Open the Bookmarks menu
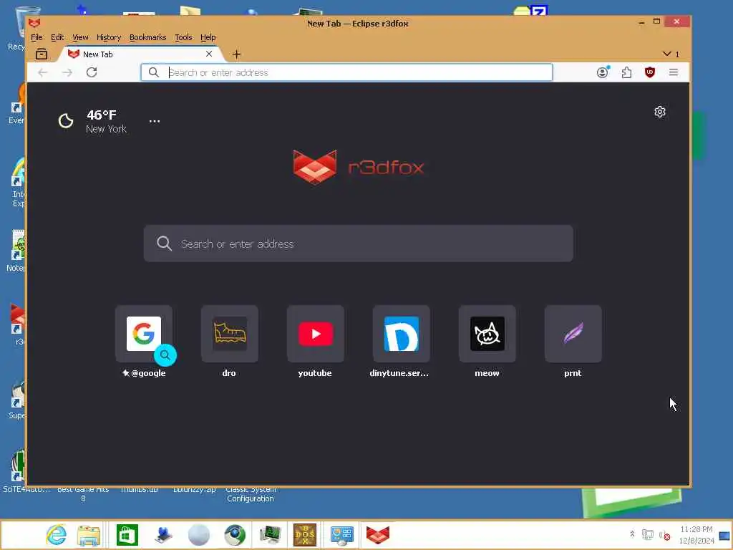This screenshot has width=733, height=550. 147,37
